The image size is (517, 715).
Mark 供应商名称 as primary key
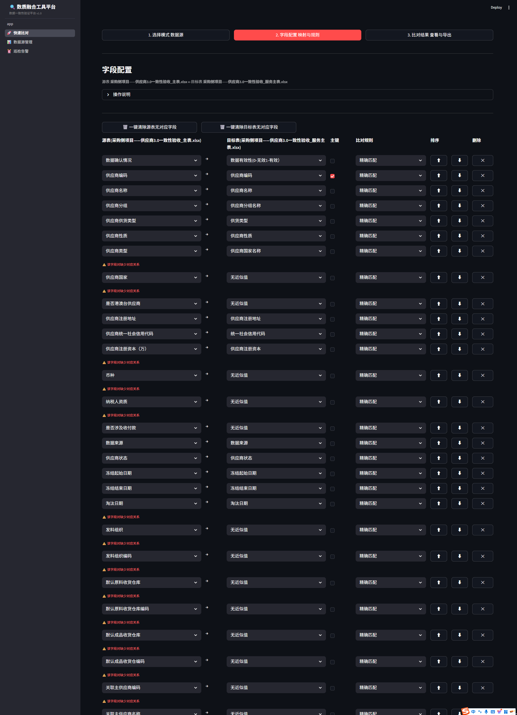pyautogui.click(x=332, y=191)
